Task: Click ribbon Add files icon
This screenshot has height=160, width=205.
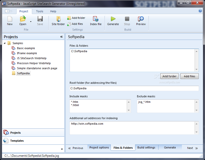Action: click(x=69, y=24)
